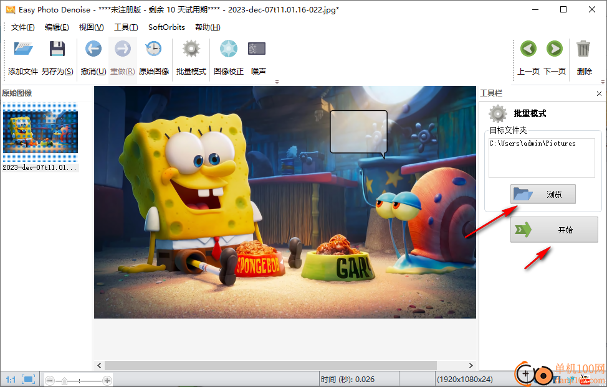The image size is (607, 387).
Task: Click the file name 2023-dec-07t11.01... label
Action: tap(40, 167)
